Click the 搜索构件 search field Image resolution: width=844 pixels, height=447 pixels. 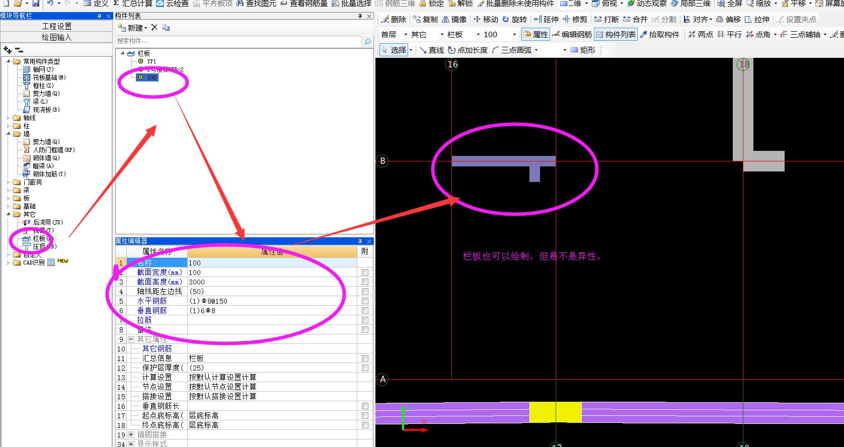[239, 41]
